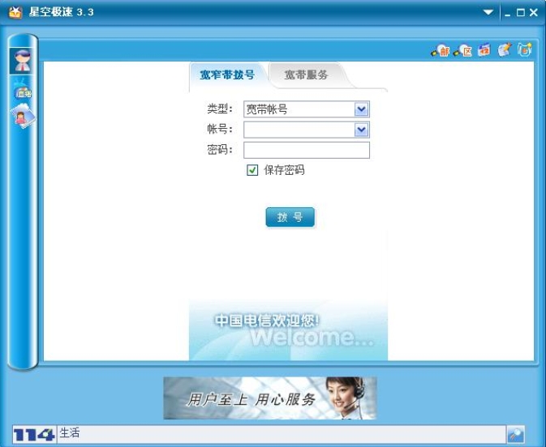Click the 宽带帐号 selected type value
The width and height of the screenshot is (546, 447).
[267, 109]
